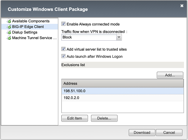This screenshot has width=188, height=140.
Task: Toggle Auto launch after Windows Logon
Action: pyautogui.click(x=63, y=56)
